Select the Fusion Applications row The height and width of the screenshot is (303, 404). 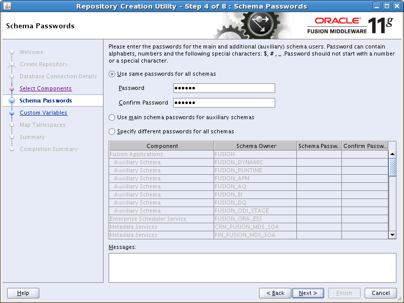(248, 155)
